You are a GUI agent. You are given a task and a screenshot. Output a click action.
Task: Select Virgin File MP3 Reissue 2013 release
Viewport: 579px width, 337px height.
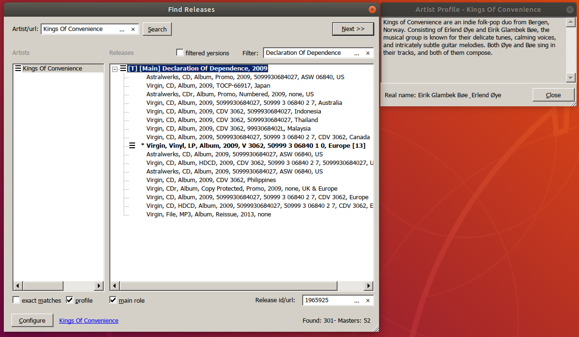209,214
